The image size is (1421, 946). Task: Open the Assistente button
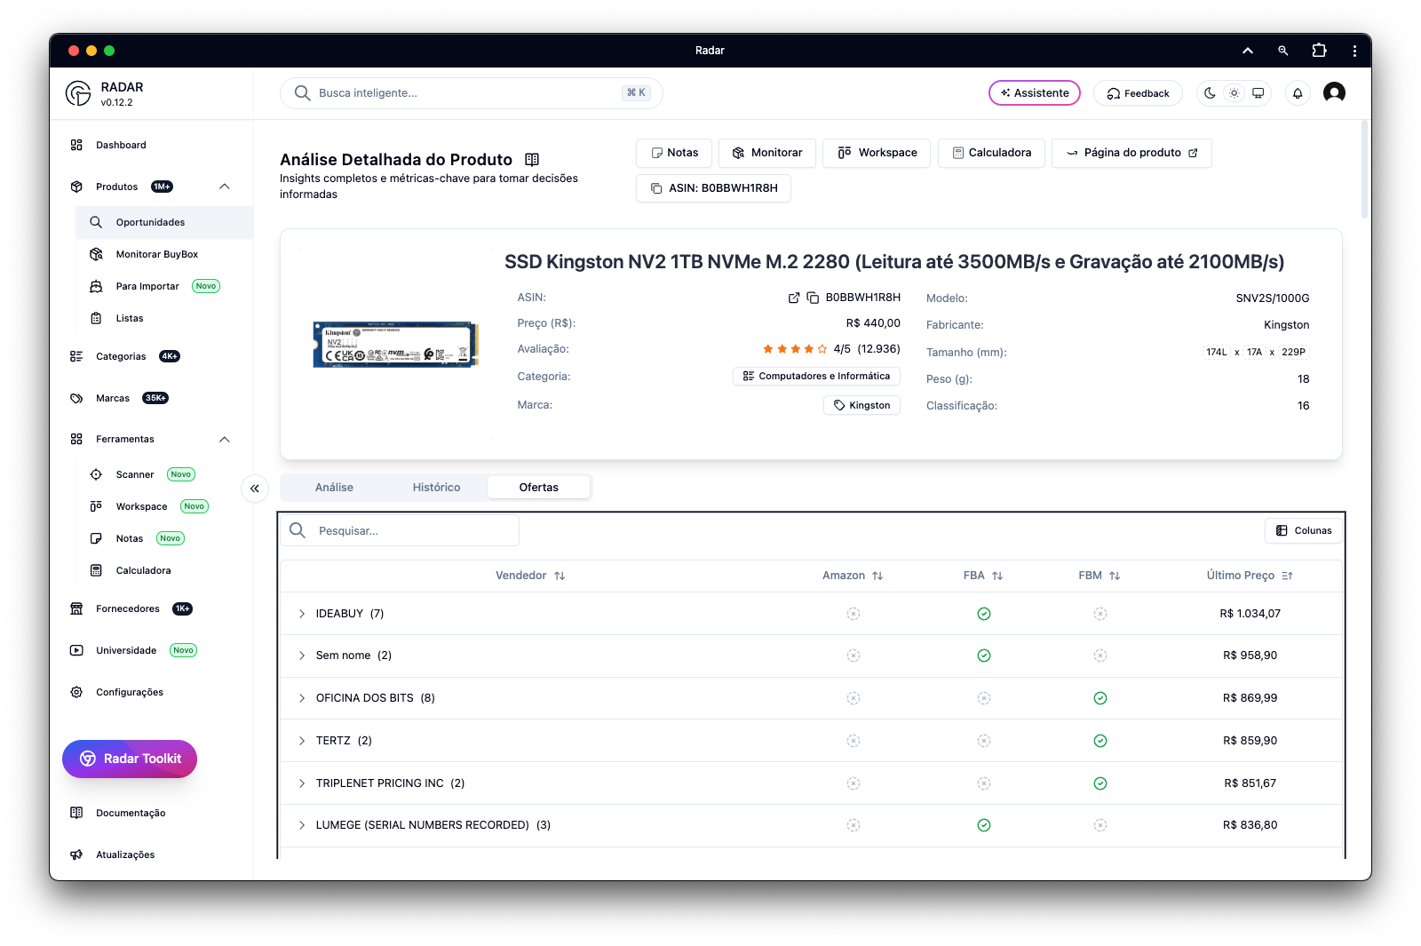coord(1035,93)
